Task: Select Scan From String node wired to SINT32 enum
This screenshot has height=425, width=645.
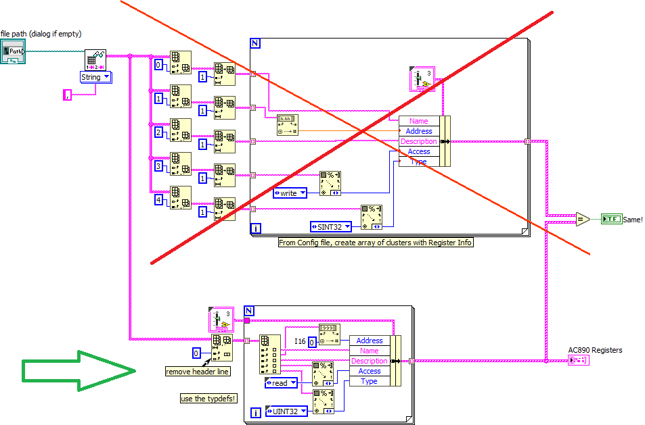Action: [x=372, y=217]
